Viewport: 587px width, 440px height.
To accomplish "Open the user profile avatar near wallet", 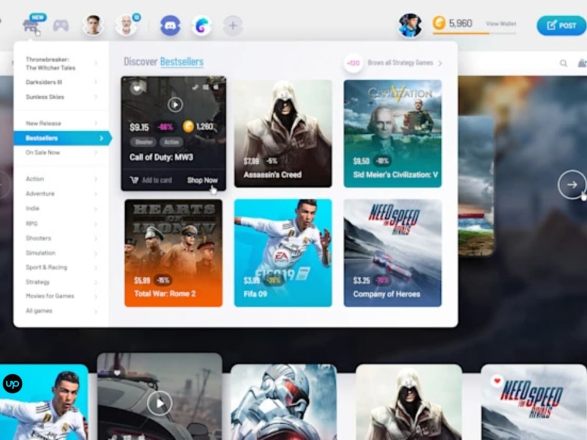I will [410, 25].
